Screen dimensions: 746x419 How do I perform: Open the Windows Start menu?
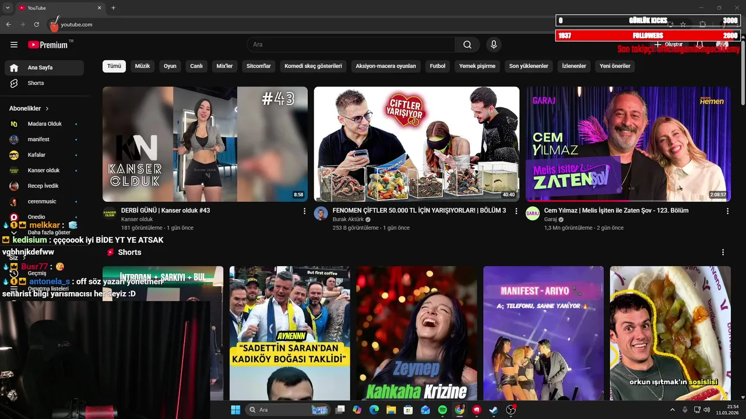click(x=235, y=410)
